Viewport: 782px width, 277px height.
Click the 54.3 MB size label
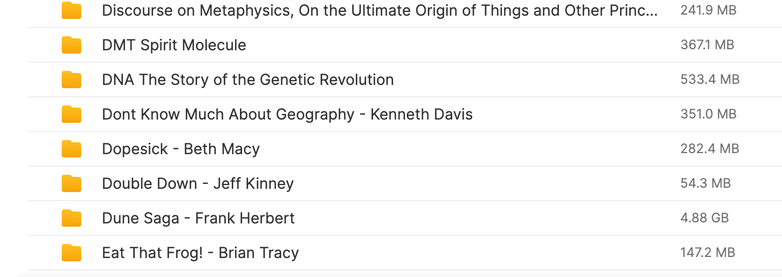click(706, 183)
